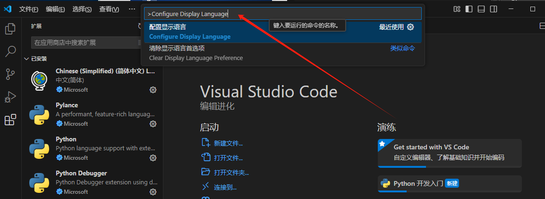
Task: Click the 连接到... link
Action: pos(225,187)
